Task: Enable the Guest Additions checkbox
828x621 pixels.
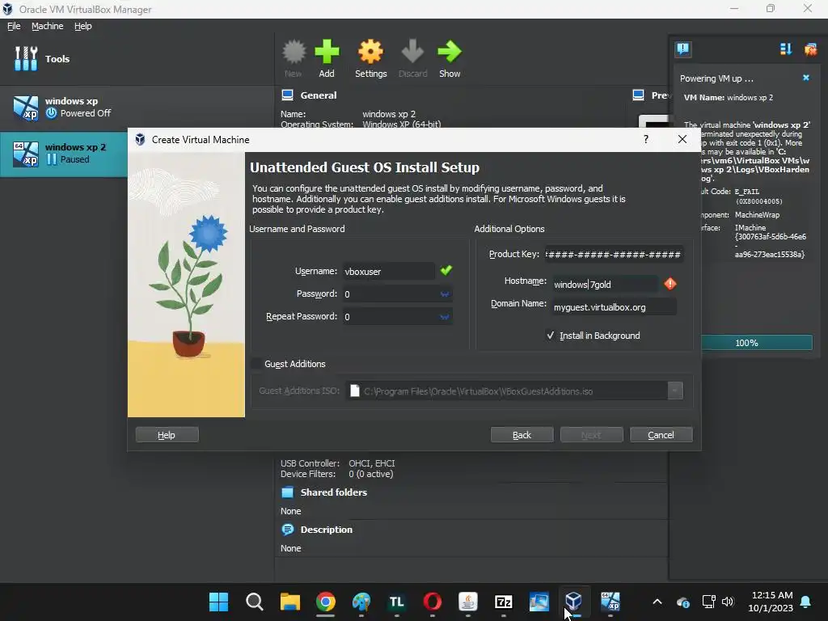Action: [256, 364]
